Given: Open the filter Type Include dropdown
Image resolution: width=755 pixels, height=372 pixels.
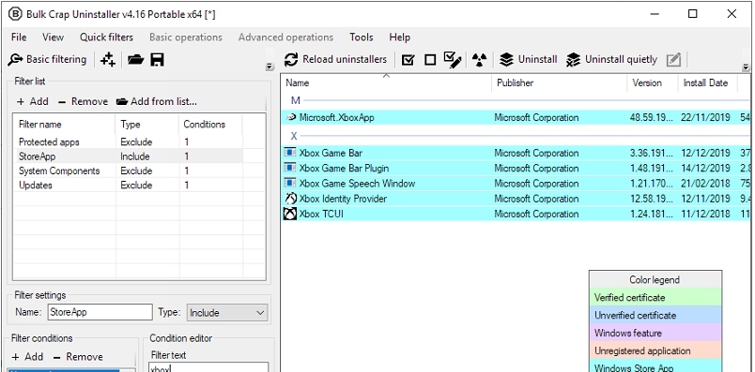Looking at the screenshot, I should click(227, 312).
